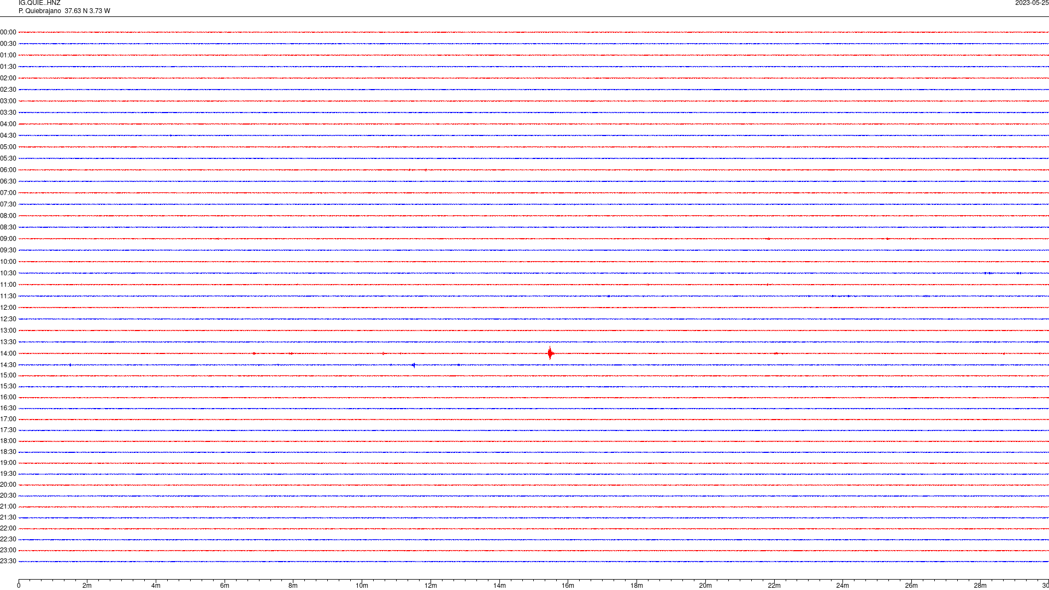Select the 10:30 trace row label

point(8,273)
